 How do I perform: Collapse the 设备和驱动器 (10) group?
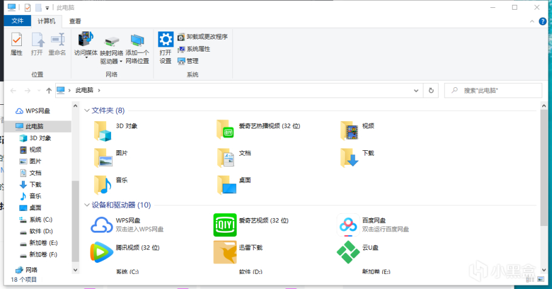87,205
